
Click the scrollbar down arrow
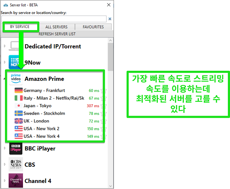pos(110,186)
